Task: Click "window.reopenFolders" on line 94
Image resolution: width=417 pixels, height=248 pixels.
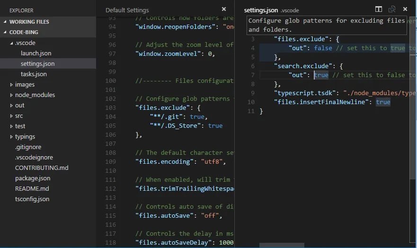Action: tap(175, 27)
